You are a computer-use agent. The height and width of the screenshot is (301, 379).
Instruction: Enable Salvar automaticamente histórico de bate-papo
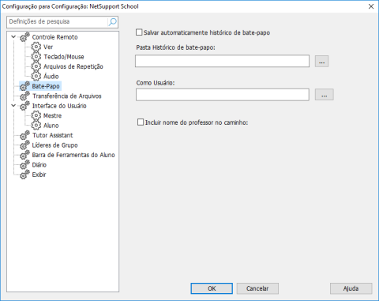(x=139, y=32)
